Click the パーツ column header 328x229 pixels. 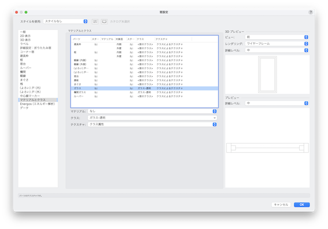[81, 39]
